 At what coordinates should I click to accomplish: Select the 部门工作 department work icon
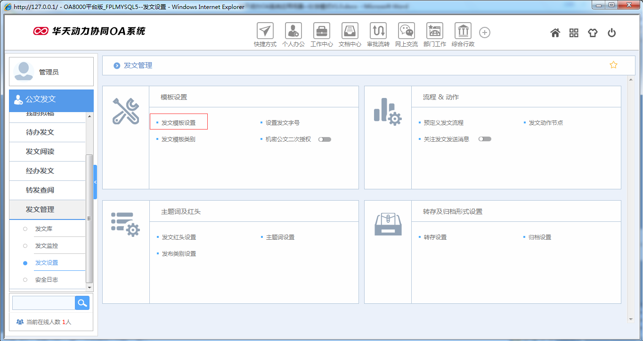434,32
